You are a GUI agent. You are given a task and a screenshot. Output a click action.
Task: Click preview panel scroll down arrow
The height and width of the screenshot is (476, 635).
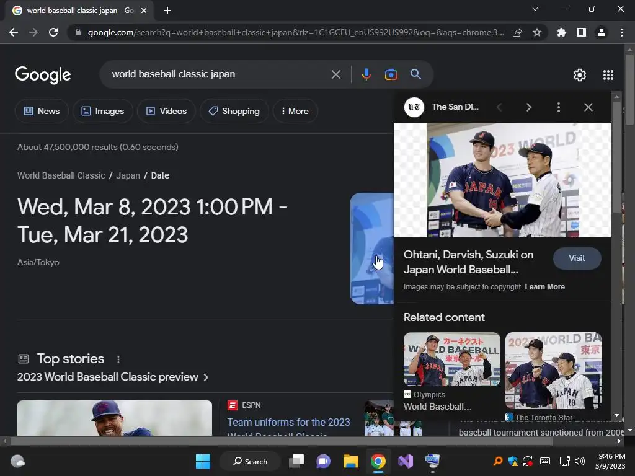tap(616, 415)
